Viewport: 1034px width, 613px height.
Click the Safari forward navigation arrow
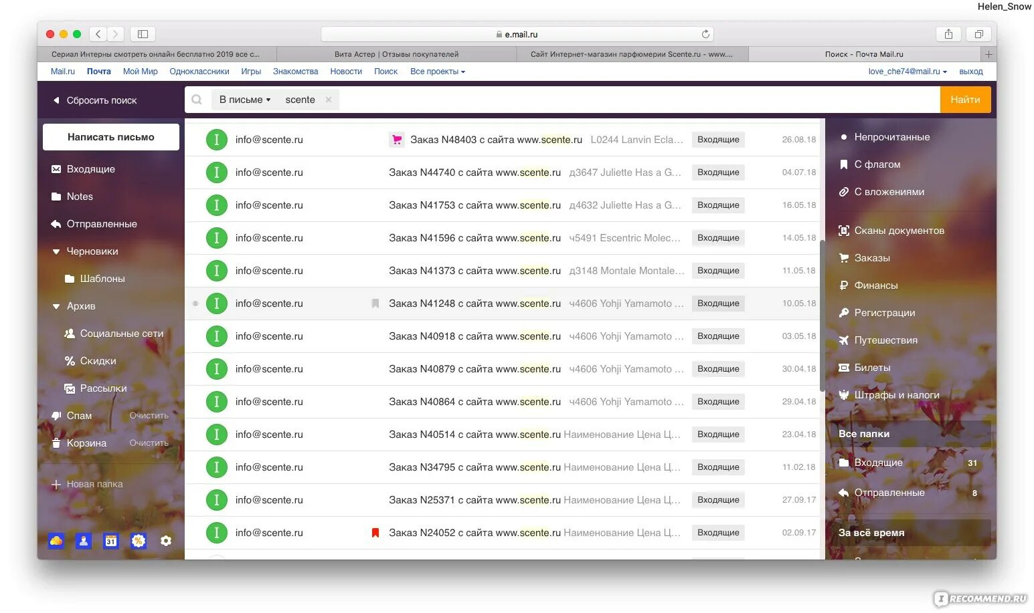pos(116,34)
